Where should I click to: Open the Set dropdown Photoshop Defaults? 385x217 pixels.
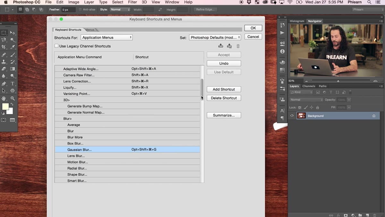pos(215,38)
